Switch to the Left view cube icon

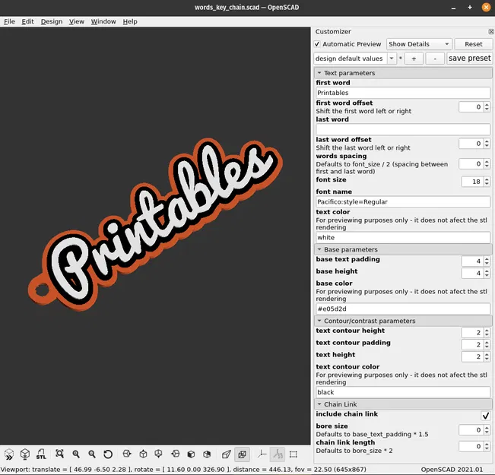(175, 454)
